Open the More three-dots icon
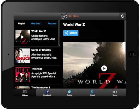The height and width of the screenshot is (110, 140). pos(115,92)
